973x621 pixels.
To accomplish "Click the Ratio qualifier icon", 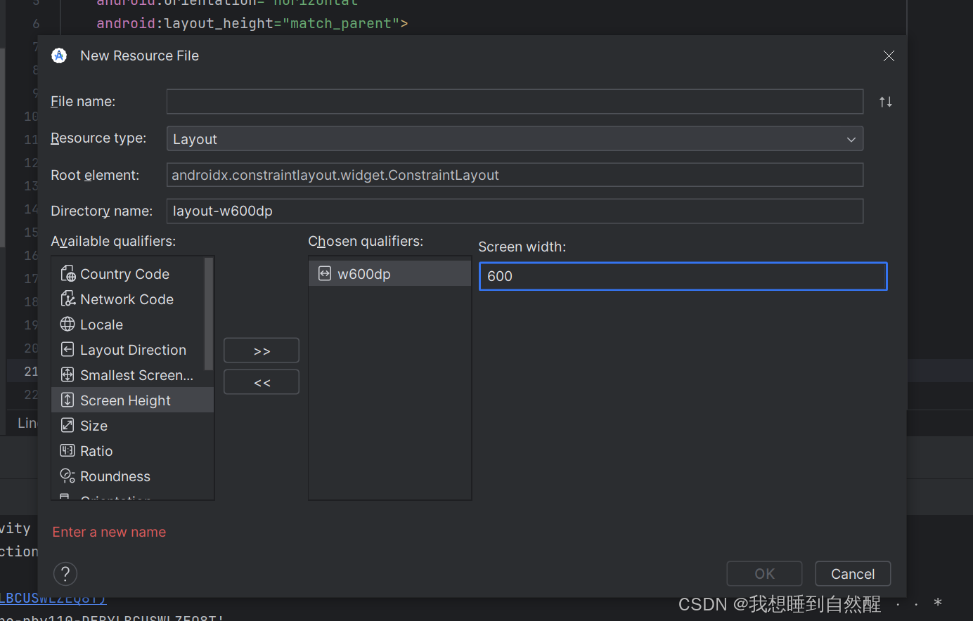I will click(x=67, y=450).
